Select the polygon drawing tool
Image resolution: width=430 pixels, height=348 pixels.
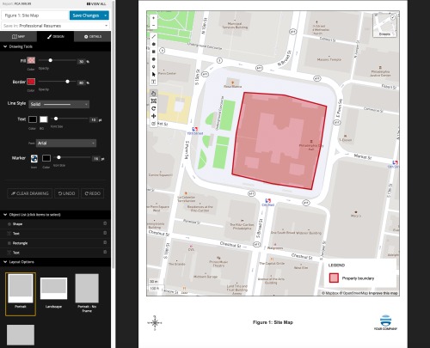pos(154,44)
